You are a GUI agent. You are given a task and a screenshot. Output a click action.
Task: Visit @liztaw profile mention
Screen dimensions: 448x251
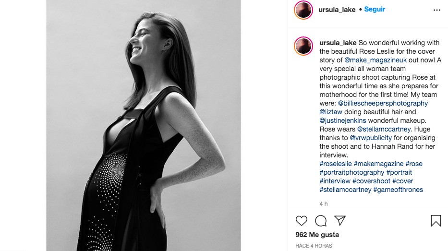click(330, 112)
